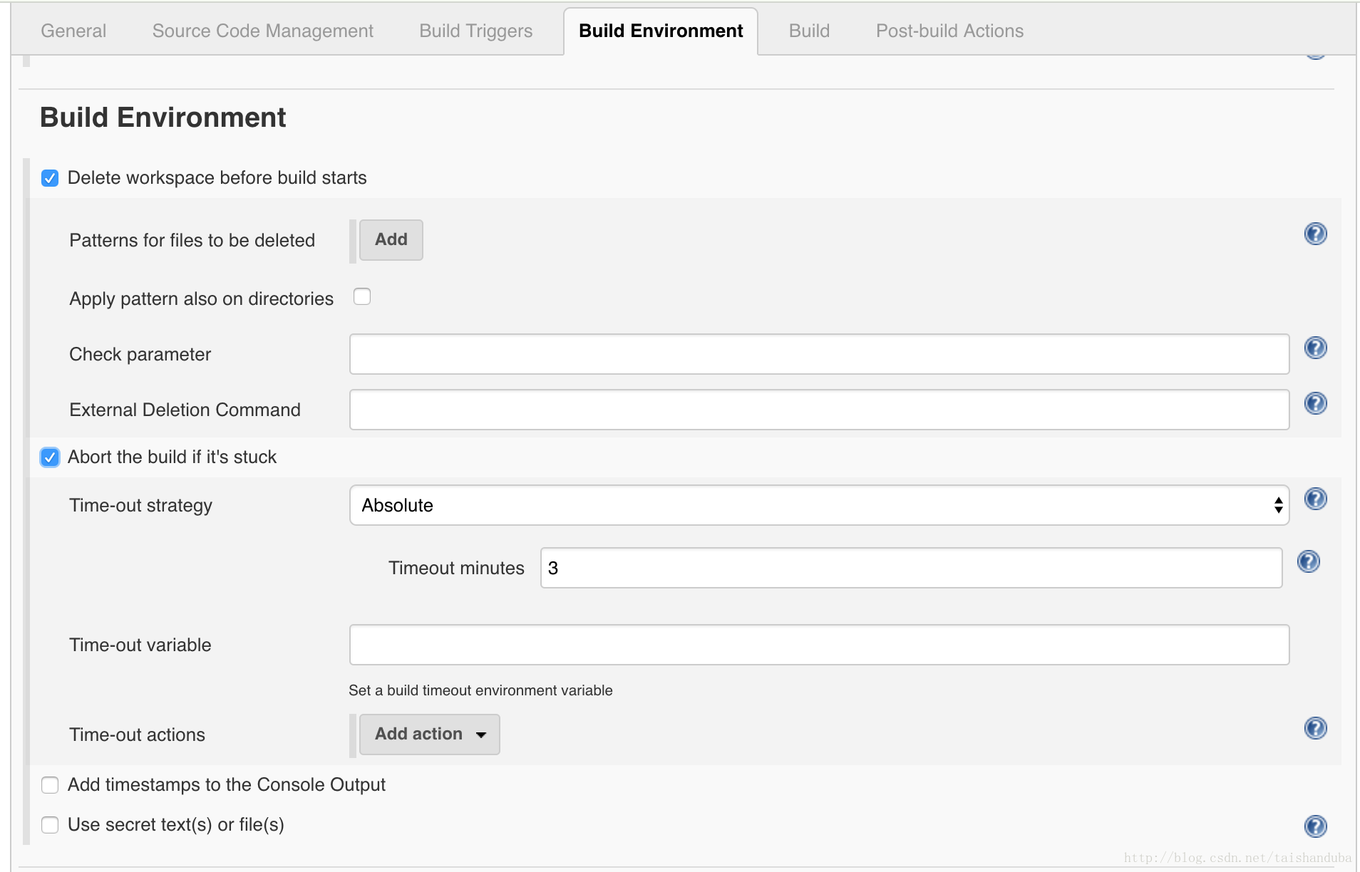Click the Build Environment section heading

163,118
